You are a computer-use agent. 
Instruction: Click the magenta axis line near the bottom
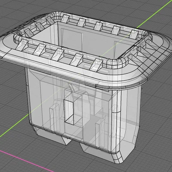(x=26, y=160)
